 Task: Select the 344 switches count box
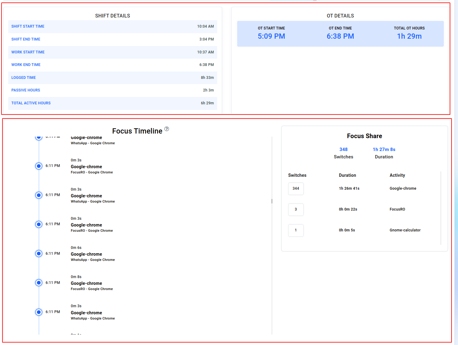296,188
